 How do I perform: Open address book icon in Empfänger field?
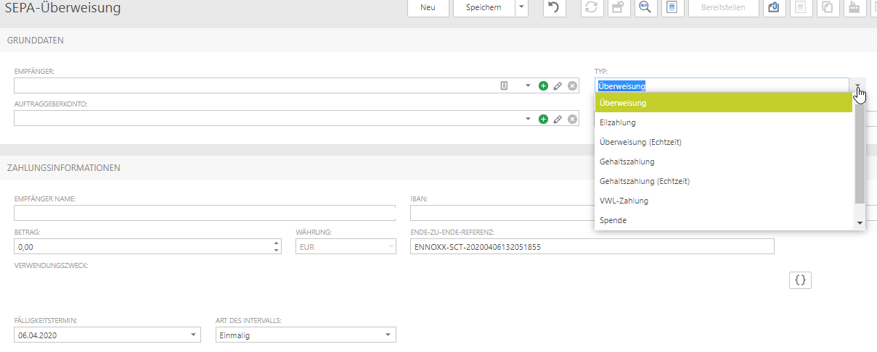[x=505, y=85]
